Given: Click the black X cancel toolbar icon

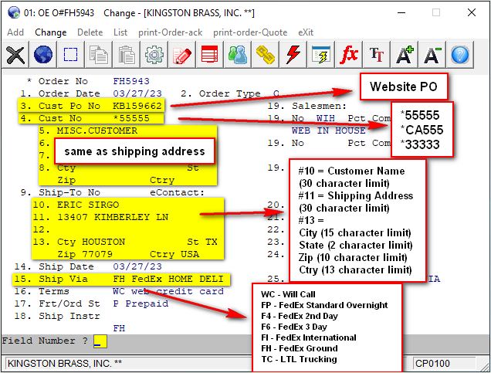Looking at the screenshot, I should tap(15, 55).
